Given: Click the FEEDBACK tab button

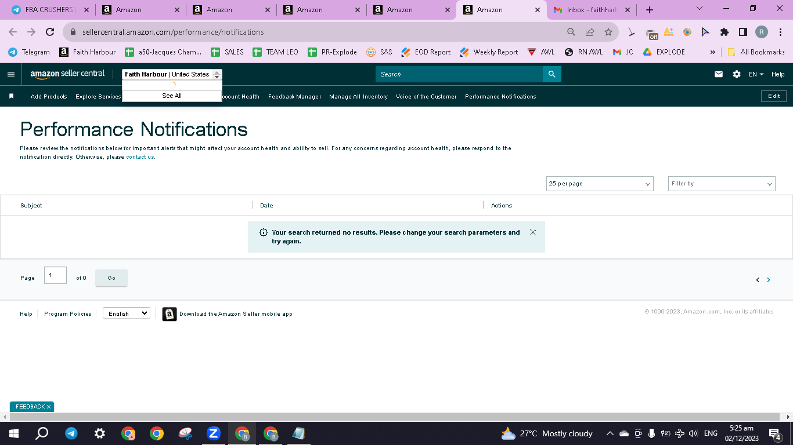Looking at the screenshot, I should (x=32, y=407).
